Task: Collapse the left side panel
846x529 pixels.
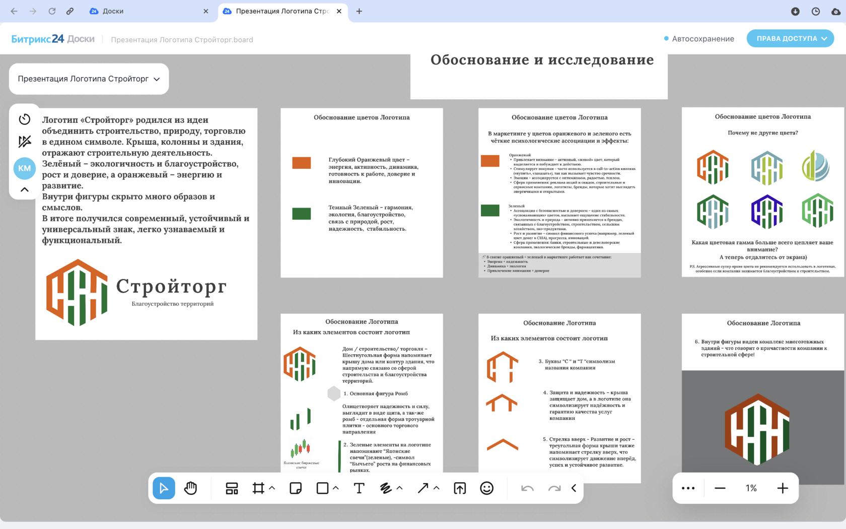Action: pos(25,190)
